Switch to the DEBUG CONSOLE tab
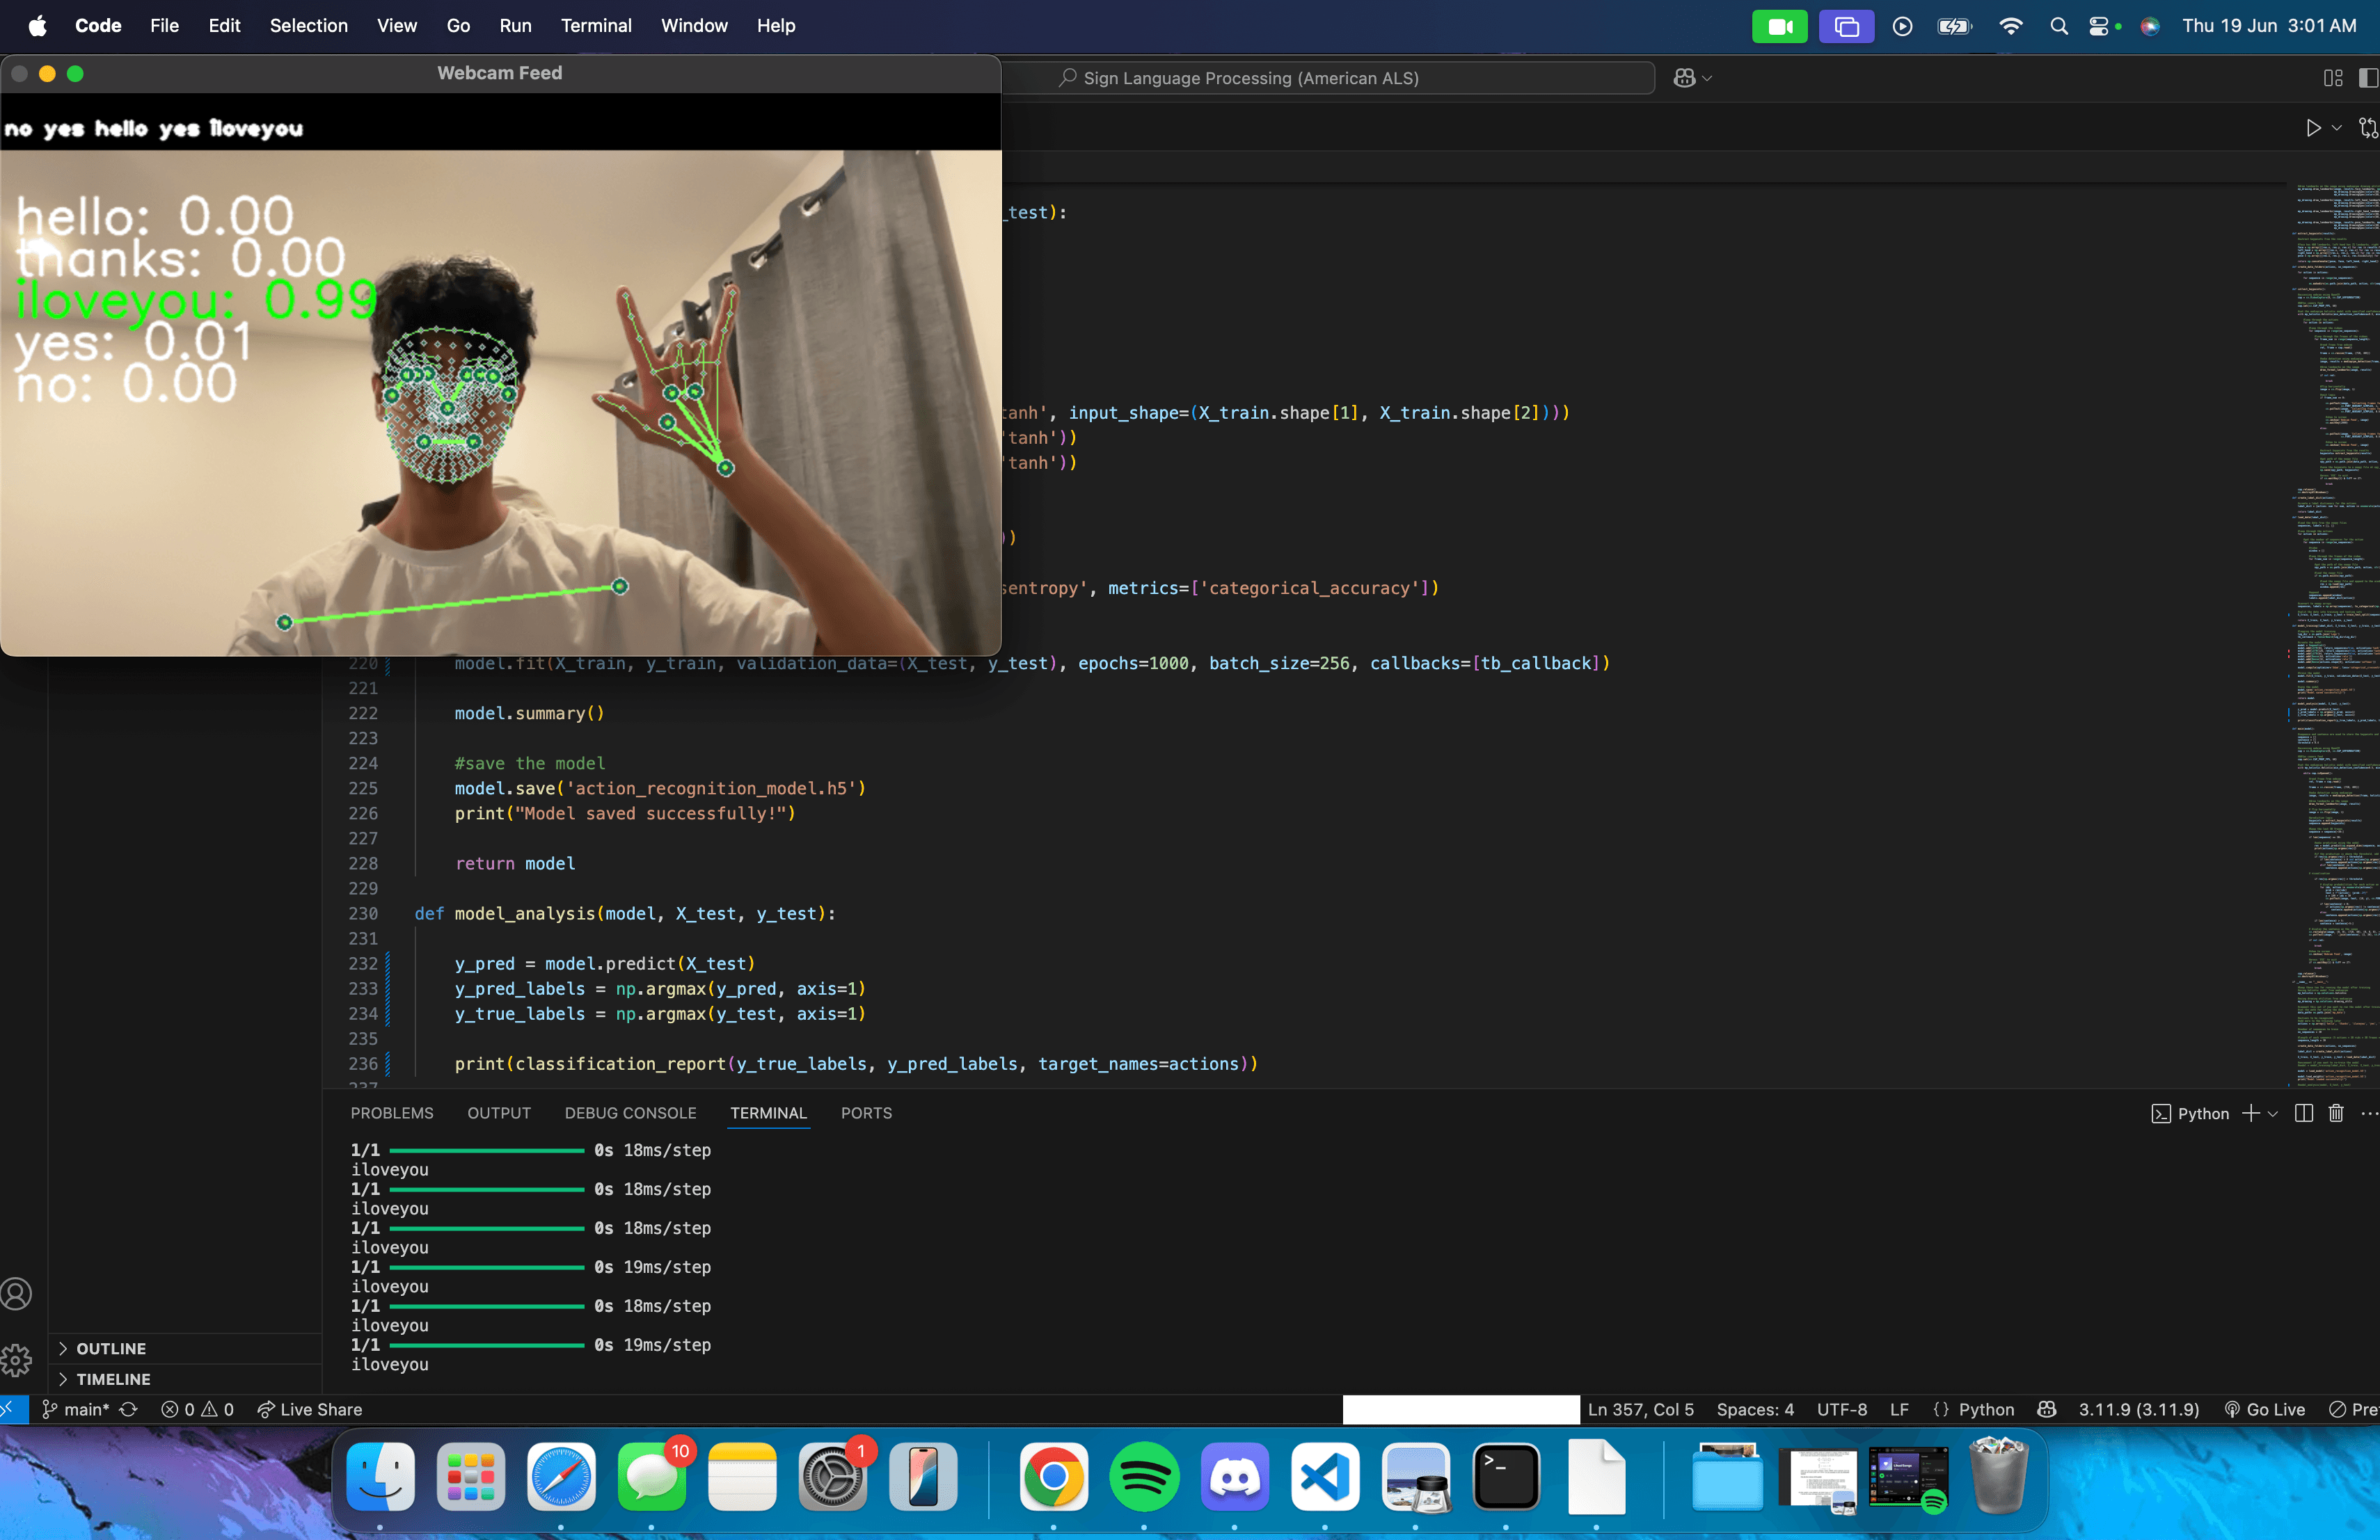2380x1540 pixels. 630,1112
